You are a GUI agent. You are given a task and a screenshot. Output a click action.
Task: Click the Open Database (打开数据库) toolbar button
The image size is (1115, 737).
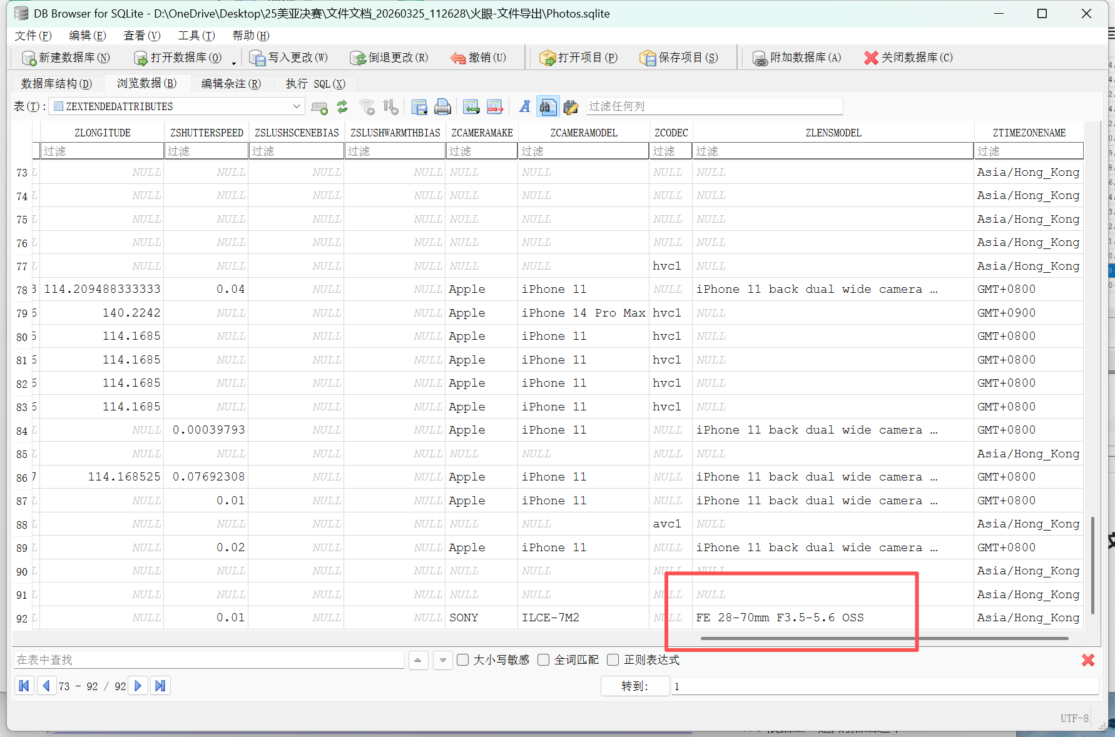(178, 58)
